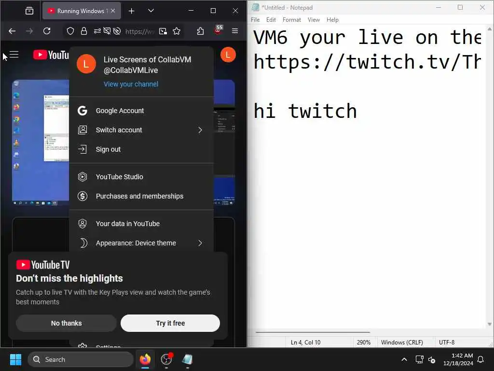
Task: Open picture-in-picture icon in address bar
Action: [163, 31]
